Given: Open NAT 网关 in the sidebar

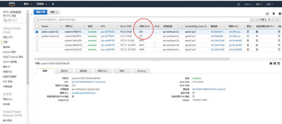Looking at the screenshot, I should click(7, 82).
